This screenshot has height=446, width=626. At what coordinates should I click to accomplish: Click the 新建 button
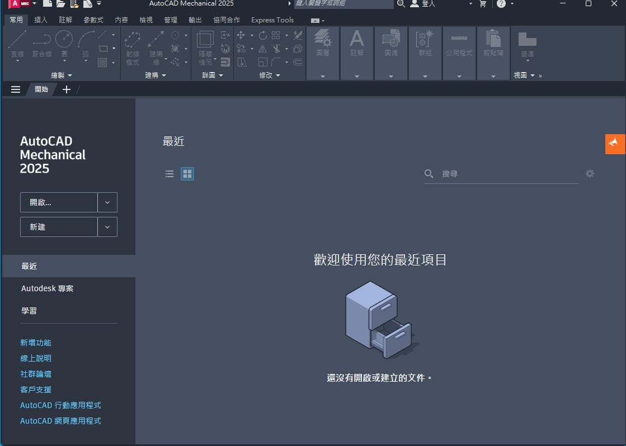pos(59,227)
